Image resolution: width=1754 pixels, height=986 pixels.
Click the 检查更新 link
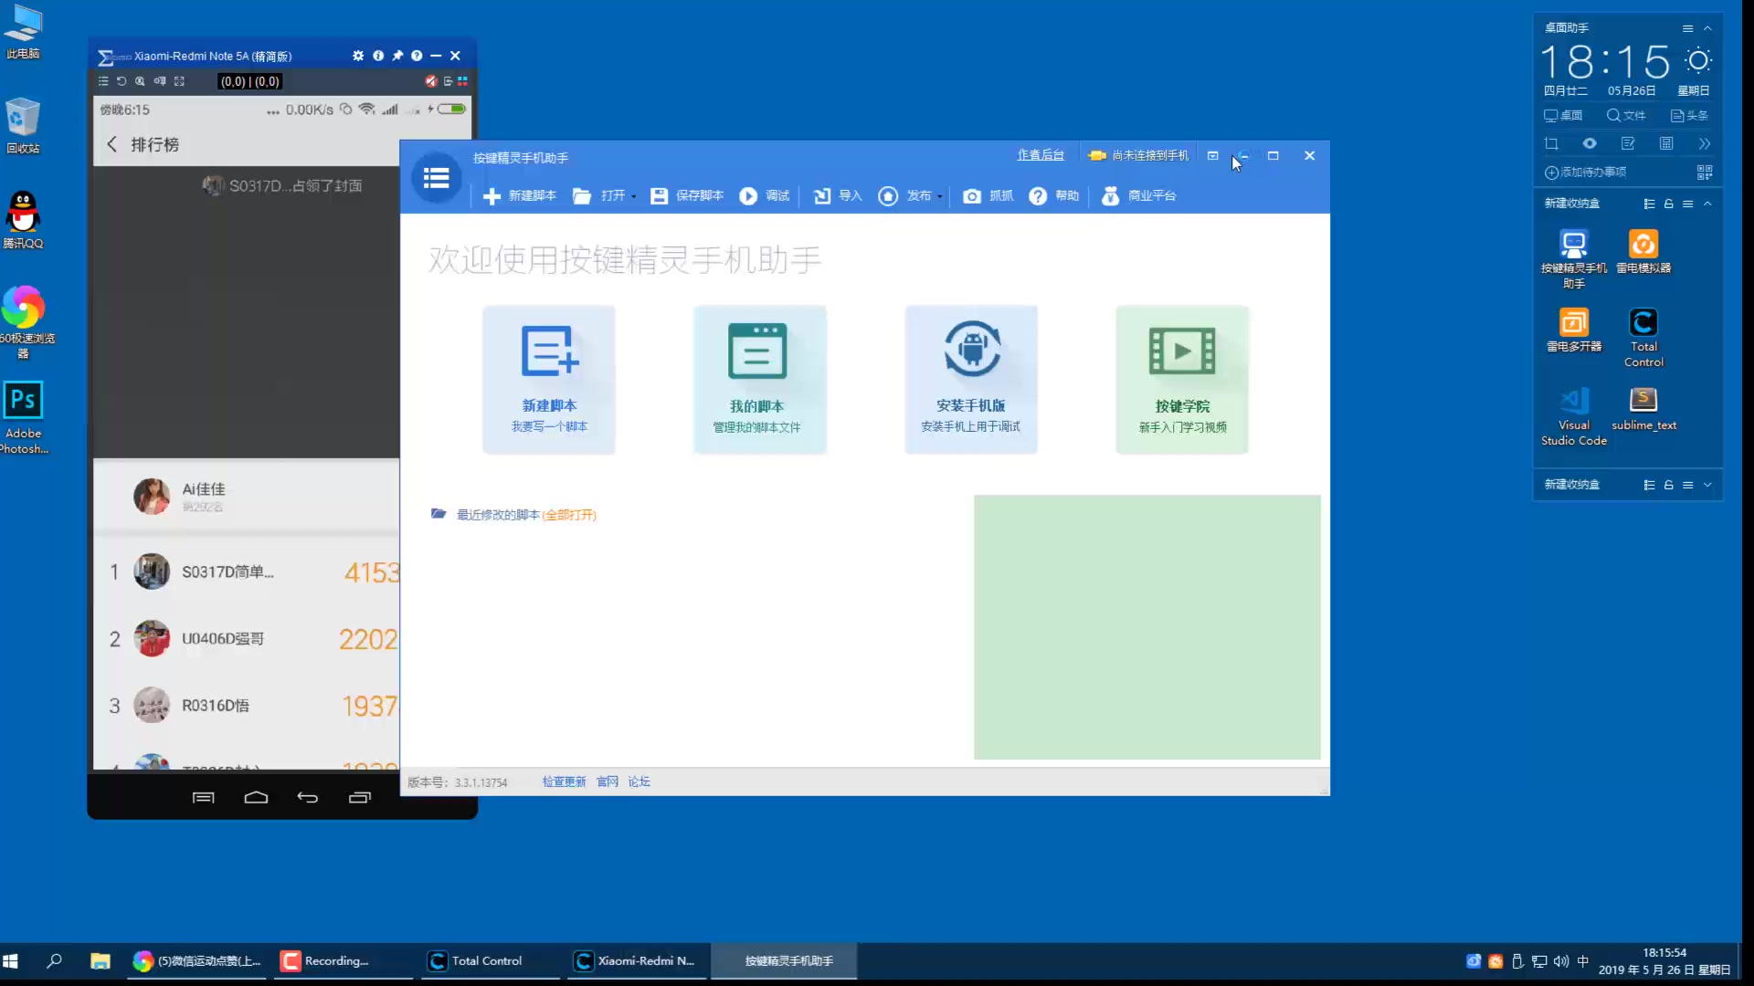pyautogui.click(x=564, y=781)
